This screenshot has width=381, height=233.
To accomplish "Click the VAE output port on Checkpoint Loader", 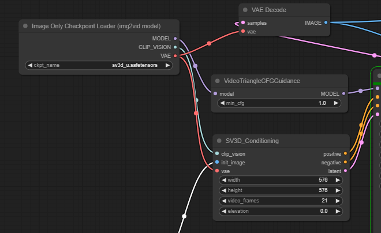I will click(x=175, y=56).
